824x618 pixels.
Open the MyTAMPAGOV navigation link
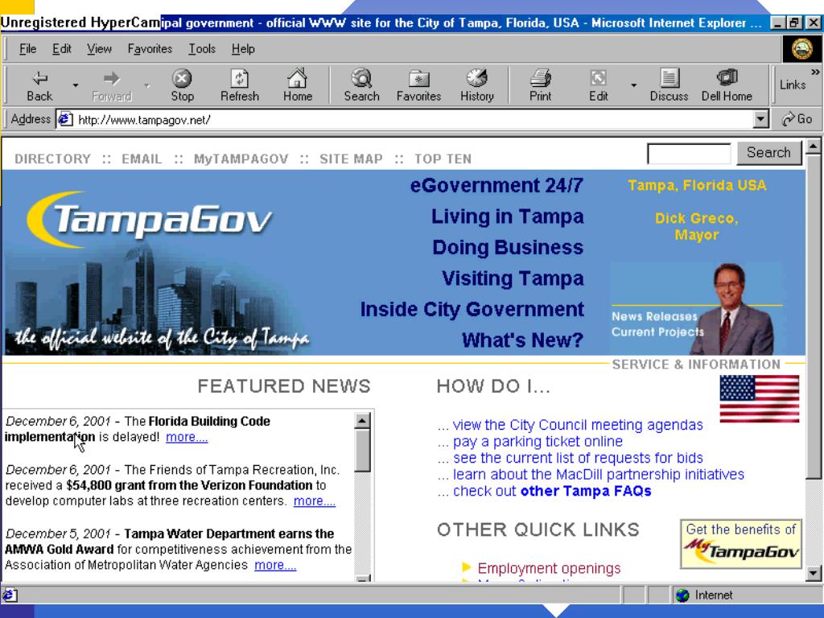[x=241, y=159]
